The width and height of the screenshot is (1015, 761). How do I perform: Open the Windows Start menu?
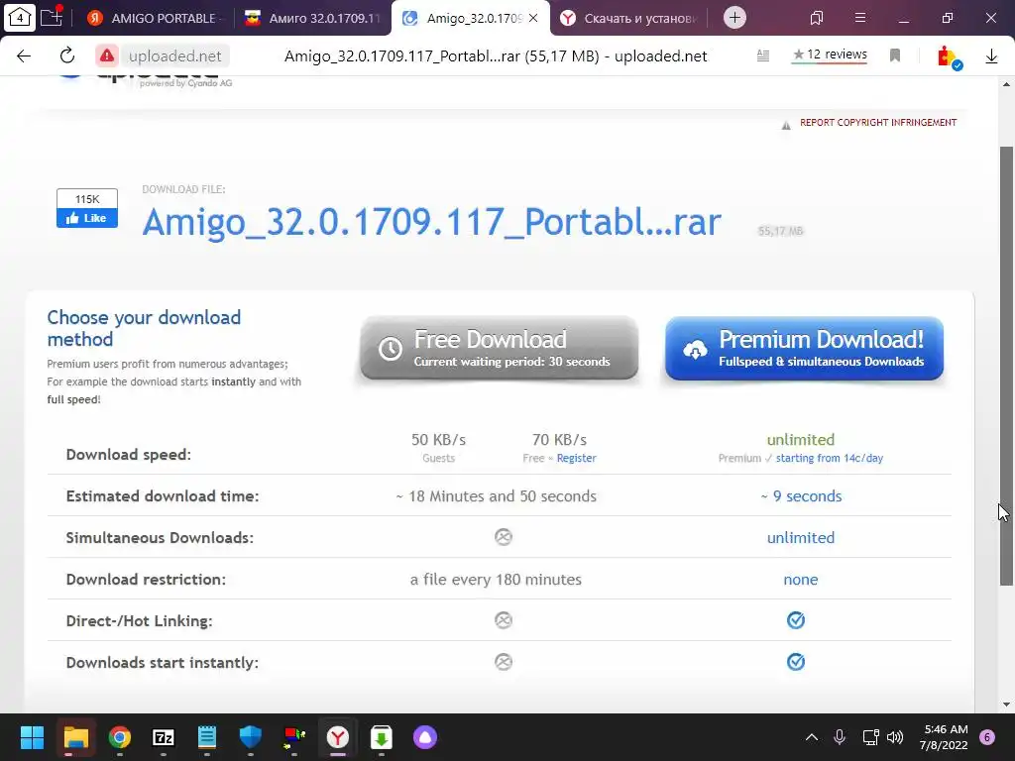[32, 737]
